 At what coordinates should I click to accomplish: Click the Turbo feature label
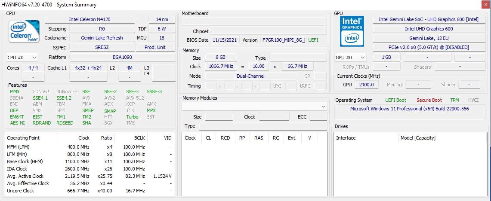pyautogui.click(x=132, y=117)
